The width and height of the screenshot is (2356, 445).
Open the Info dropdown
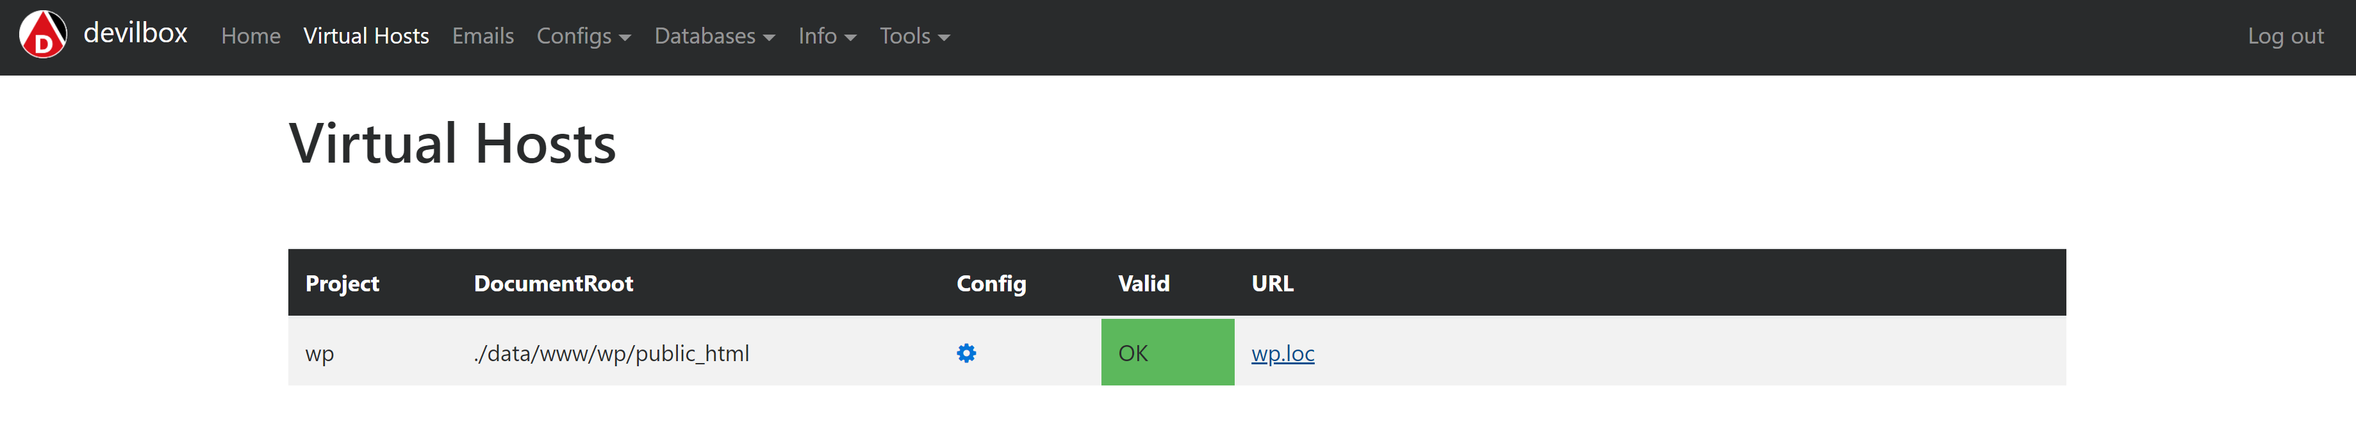click(x=826, y=36)
